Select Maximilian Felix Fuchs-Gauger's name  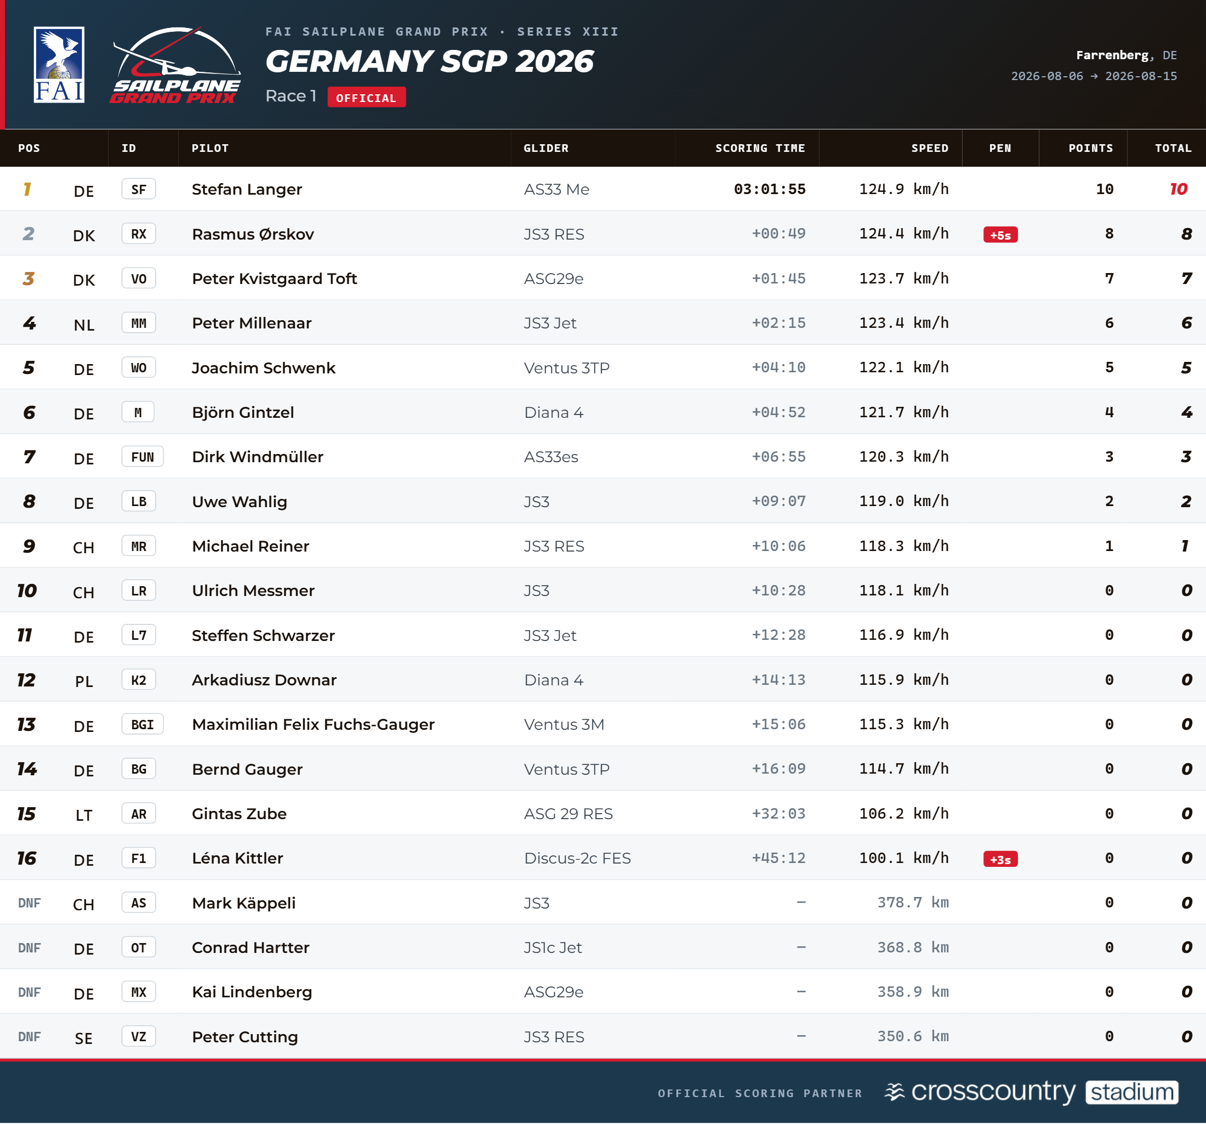click(313, 725)
